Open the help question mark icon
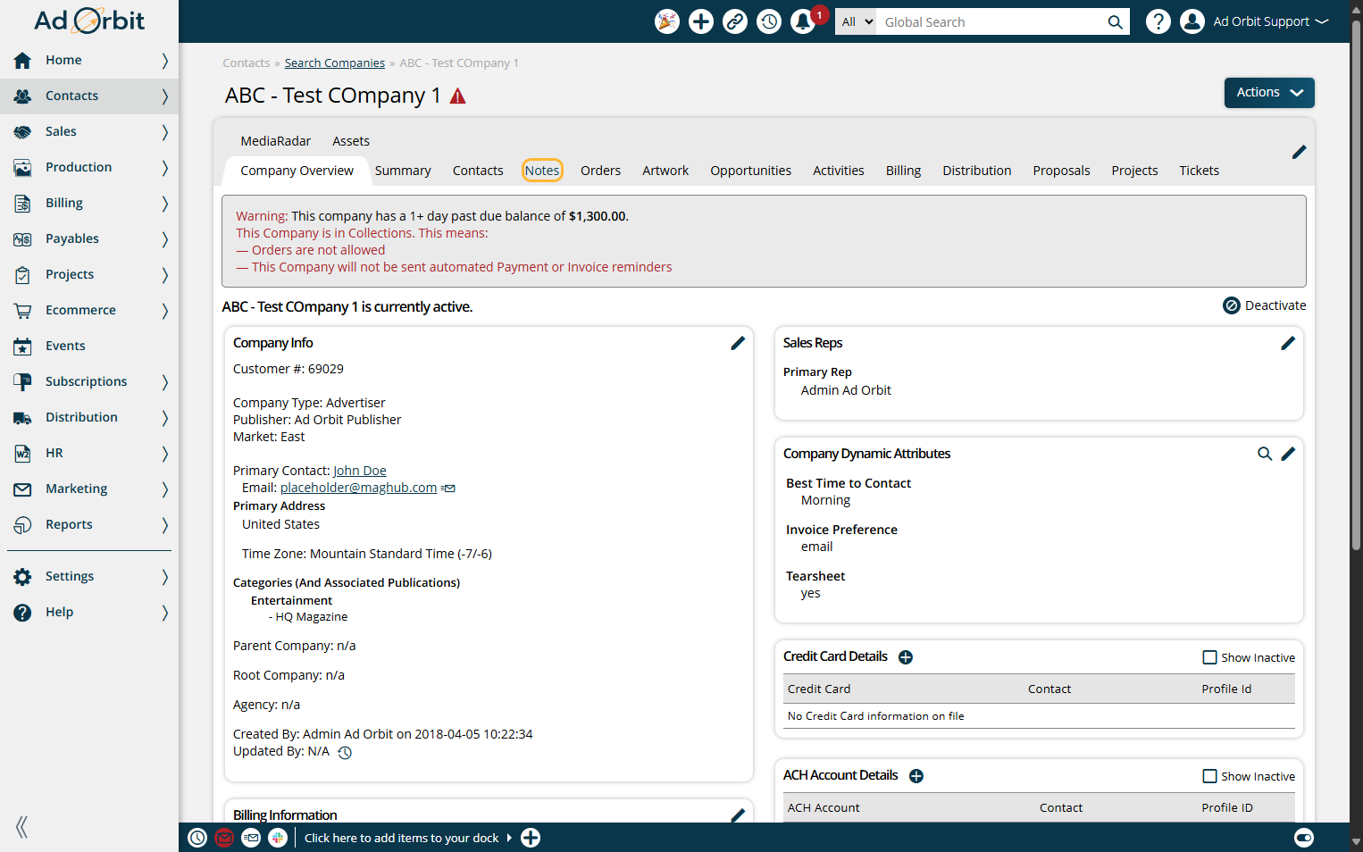Viewport: 1363px width, 852px height. point(1158,21)
